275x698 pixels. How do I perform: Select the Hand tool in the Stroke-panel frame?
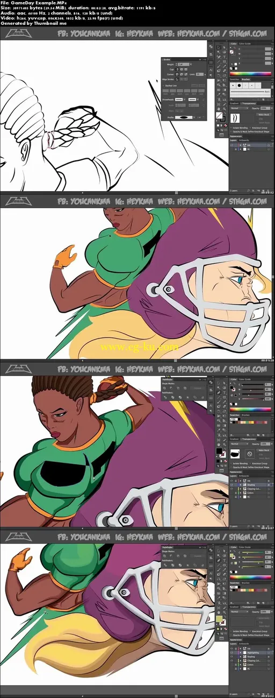219,109
